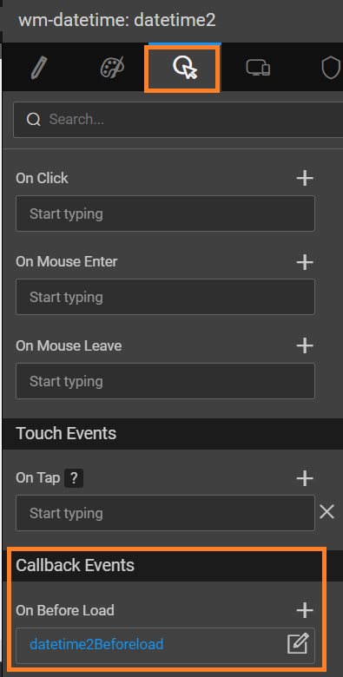Click the search magnifier icon
This screenshot has height=677, width=343.
click(x=34, y=119)
